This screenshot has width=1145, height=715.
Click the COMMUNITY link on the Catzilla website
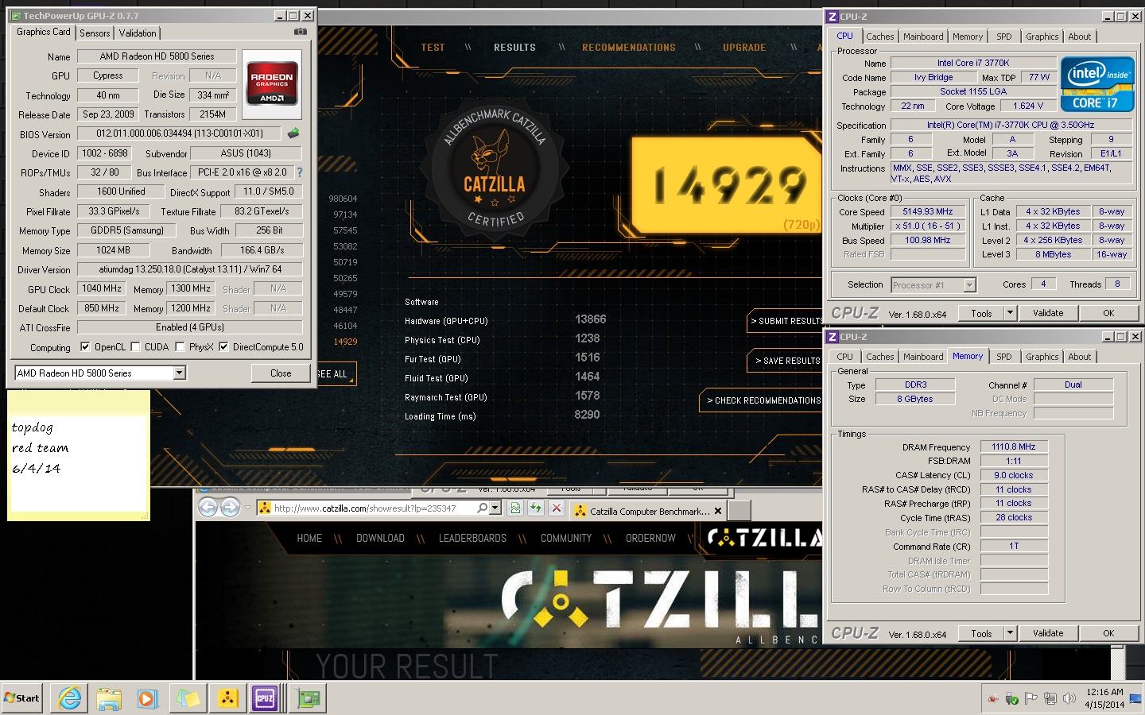(x=566, y=539)
